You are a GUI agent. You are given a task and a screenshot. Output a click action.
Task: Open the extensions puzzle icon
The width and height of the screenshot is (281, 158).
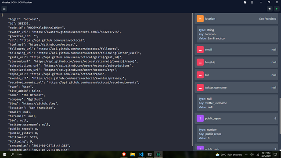coord(245,2)
